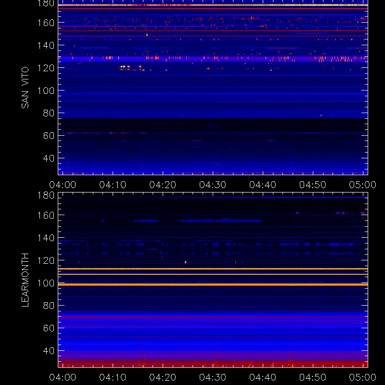The width and height of the screenshot is (385, 385).
Task: Choose the 60 frequency label on Learmonth axis
Action: [x=49, y=328]
